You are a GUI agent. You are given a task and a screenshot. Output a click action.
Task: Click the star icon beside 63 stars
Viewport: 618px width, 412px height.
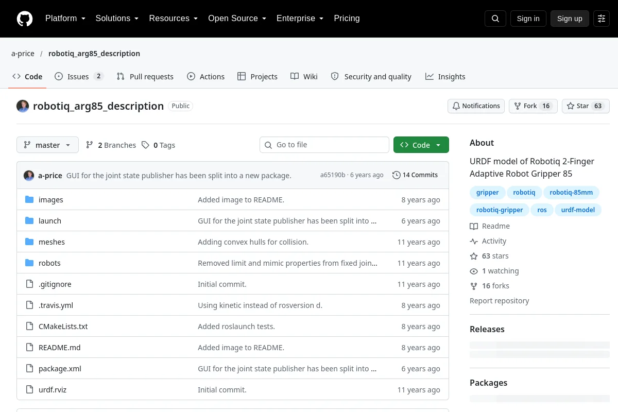474,256
